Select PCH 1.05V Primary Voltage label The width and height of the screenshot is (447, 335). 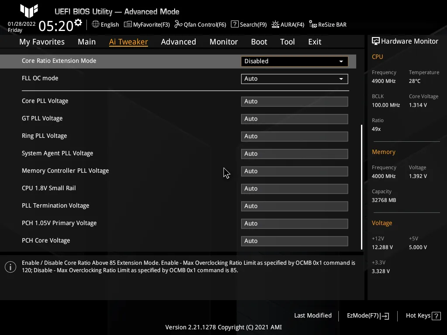(59, 223)
